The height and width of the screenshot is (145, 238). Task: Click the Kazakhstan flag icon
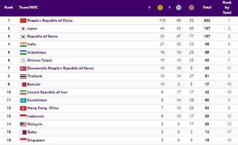23,100
